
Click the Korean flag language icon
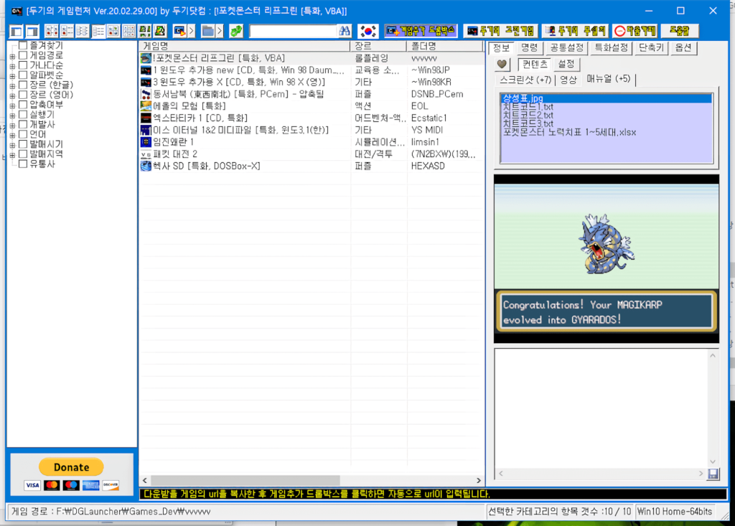[x=368, y=32]
